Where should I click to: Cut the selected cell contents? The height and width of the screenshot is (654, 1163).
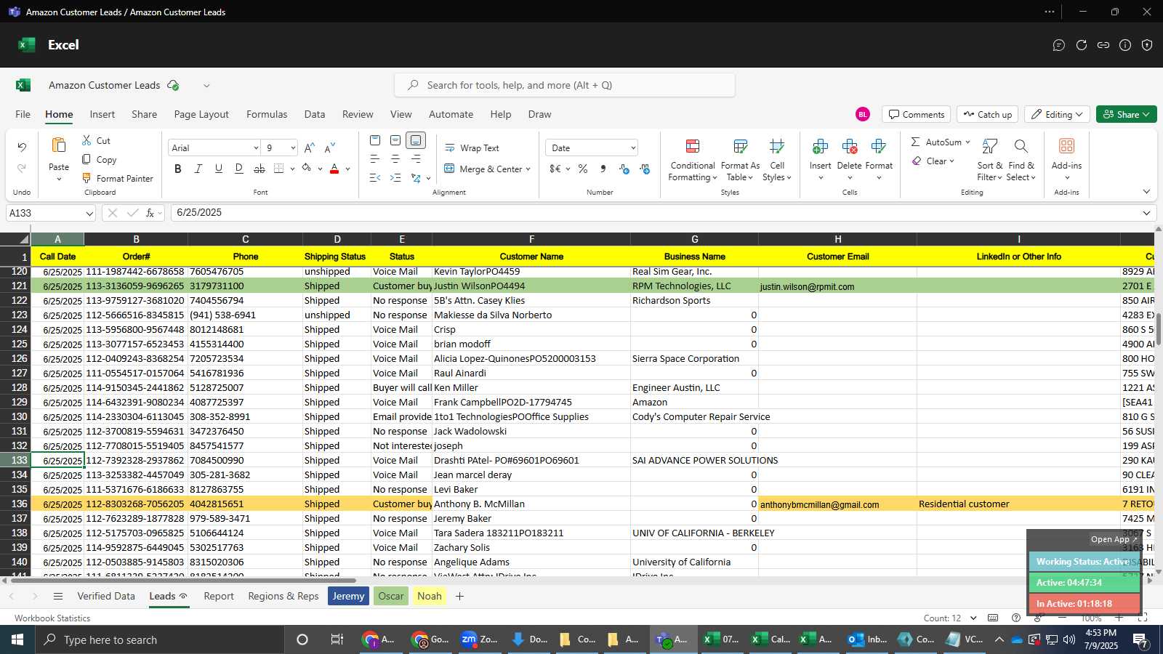click(x=96, y=141)
